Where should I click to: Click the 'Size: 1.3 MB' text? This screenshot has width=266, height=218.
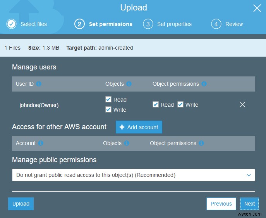44,48
